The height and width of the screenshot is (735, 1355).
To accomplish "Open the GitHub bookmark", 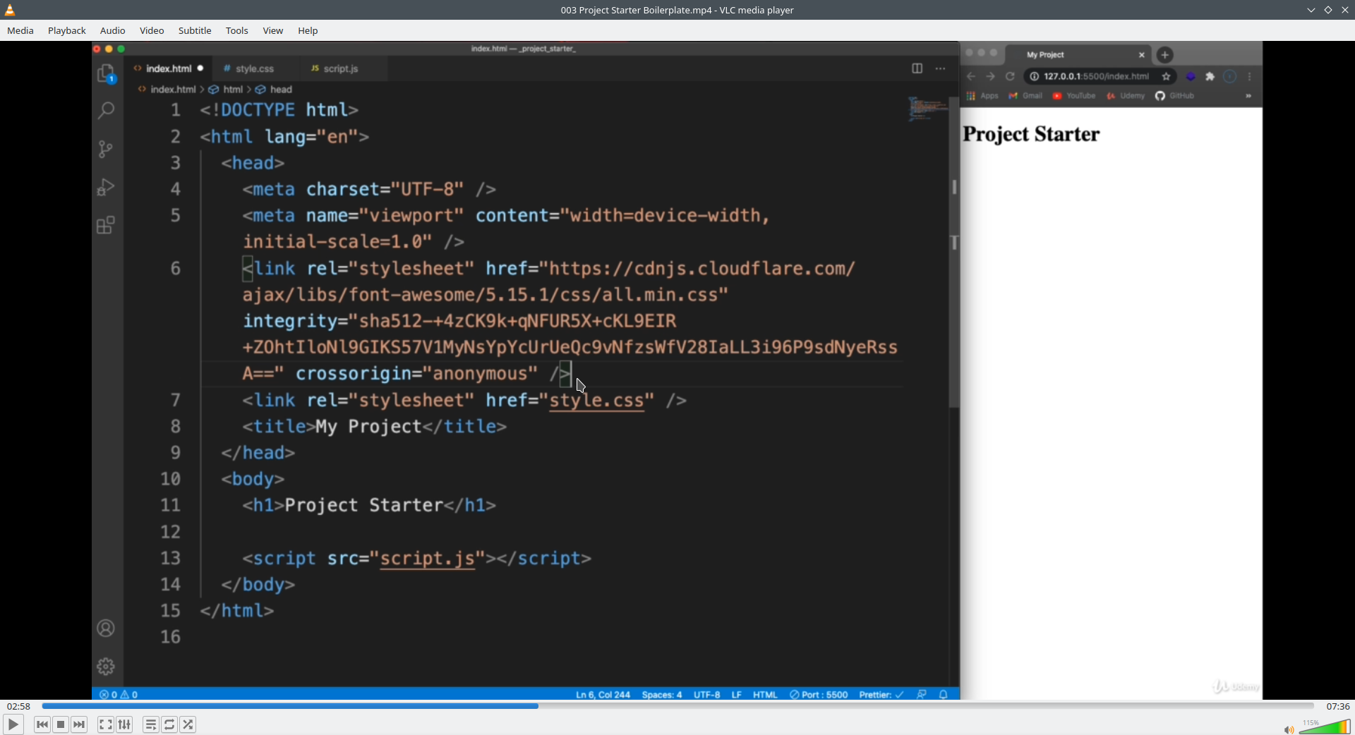I will (1174, 96).
